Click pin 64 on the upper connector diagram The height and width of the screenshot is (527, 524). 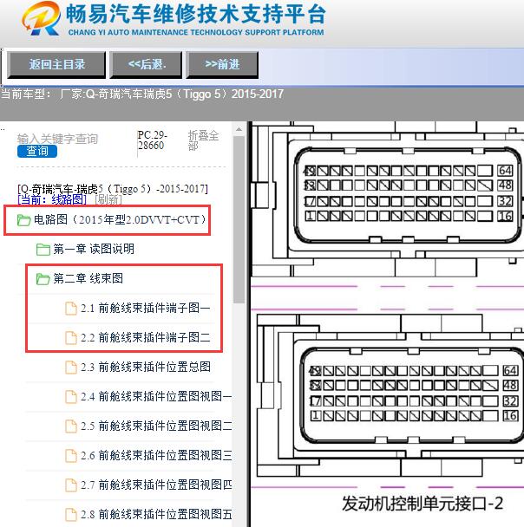(x=505, y=171)
